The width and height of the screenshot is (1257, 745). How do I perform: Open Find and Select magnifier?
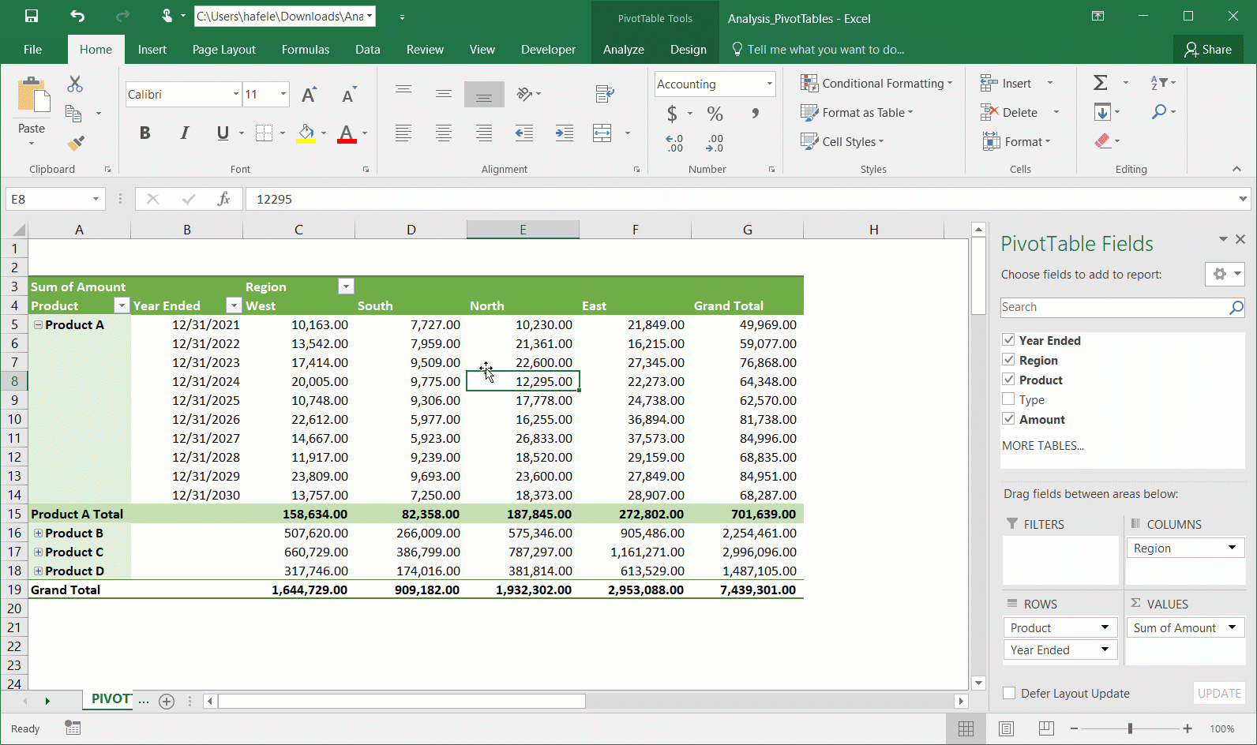click(x=1158, y=112)
